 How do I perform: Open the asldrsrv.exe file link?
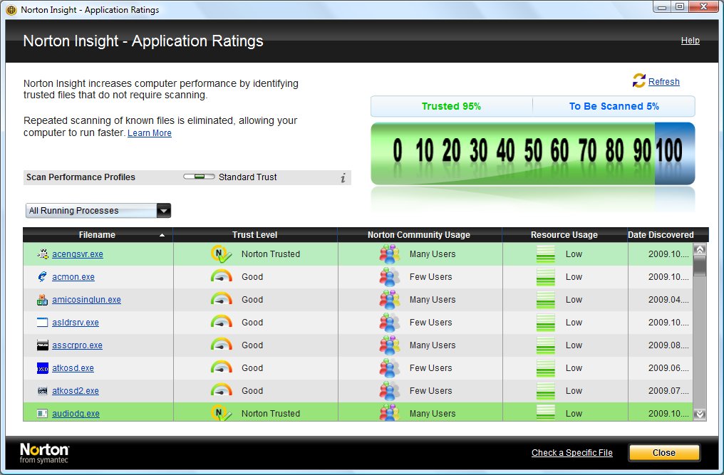(x=76, y=322)
